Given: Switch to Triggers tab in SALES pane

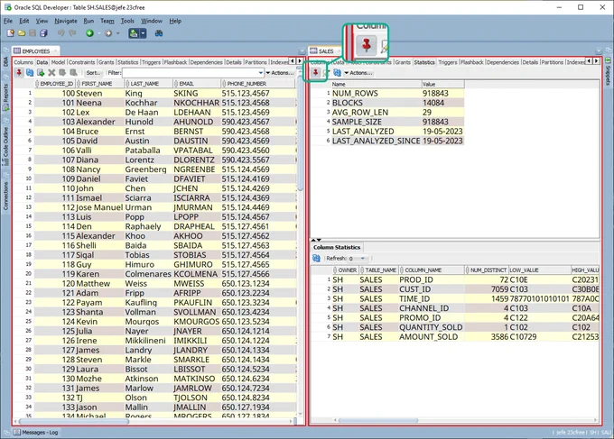Looking at the screenshot, I should [448, 62].
